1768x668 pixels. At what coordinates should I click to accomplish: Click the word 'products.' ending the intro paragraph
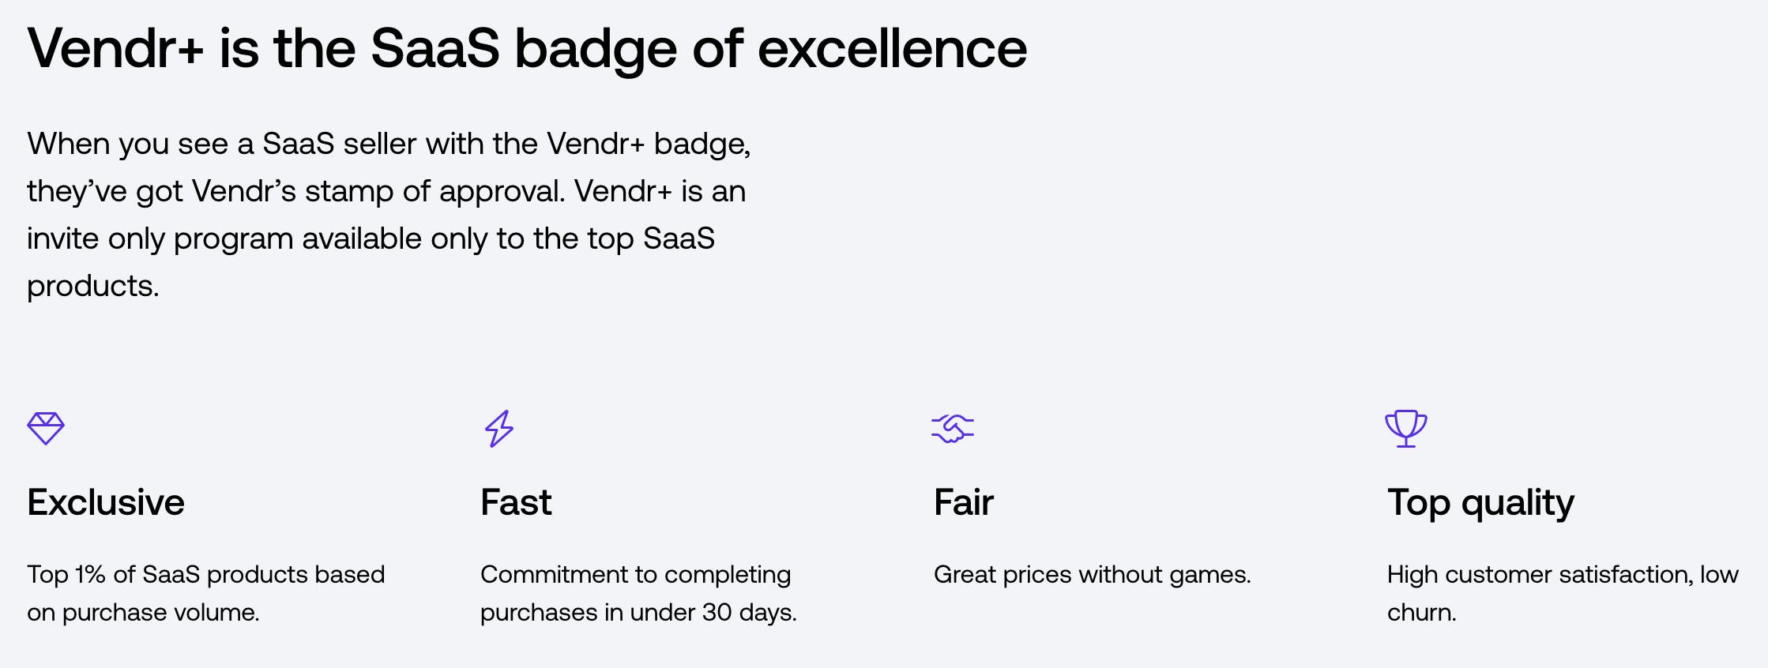coord(93,286)
